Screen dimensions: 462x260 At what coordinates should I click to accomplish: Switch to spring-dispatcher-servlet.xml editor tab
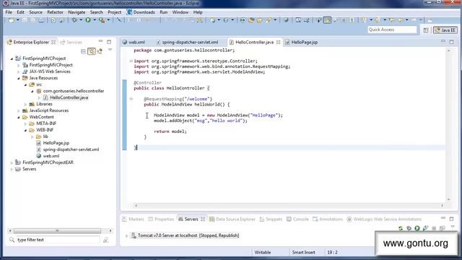[188, 42]
